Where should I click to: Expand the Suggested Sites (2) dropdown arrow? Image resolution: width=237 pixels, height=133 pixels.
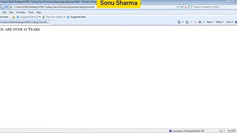click(40, 17)
